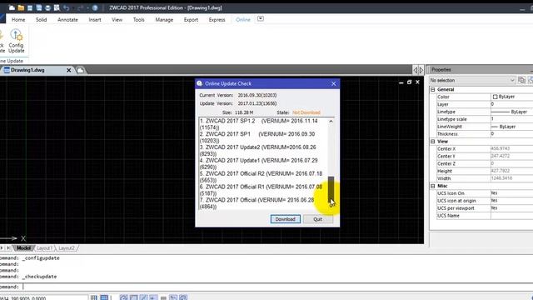
Task: Open the No selection dropdown in Properties
Action: [512, 80]
